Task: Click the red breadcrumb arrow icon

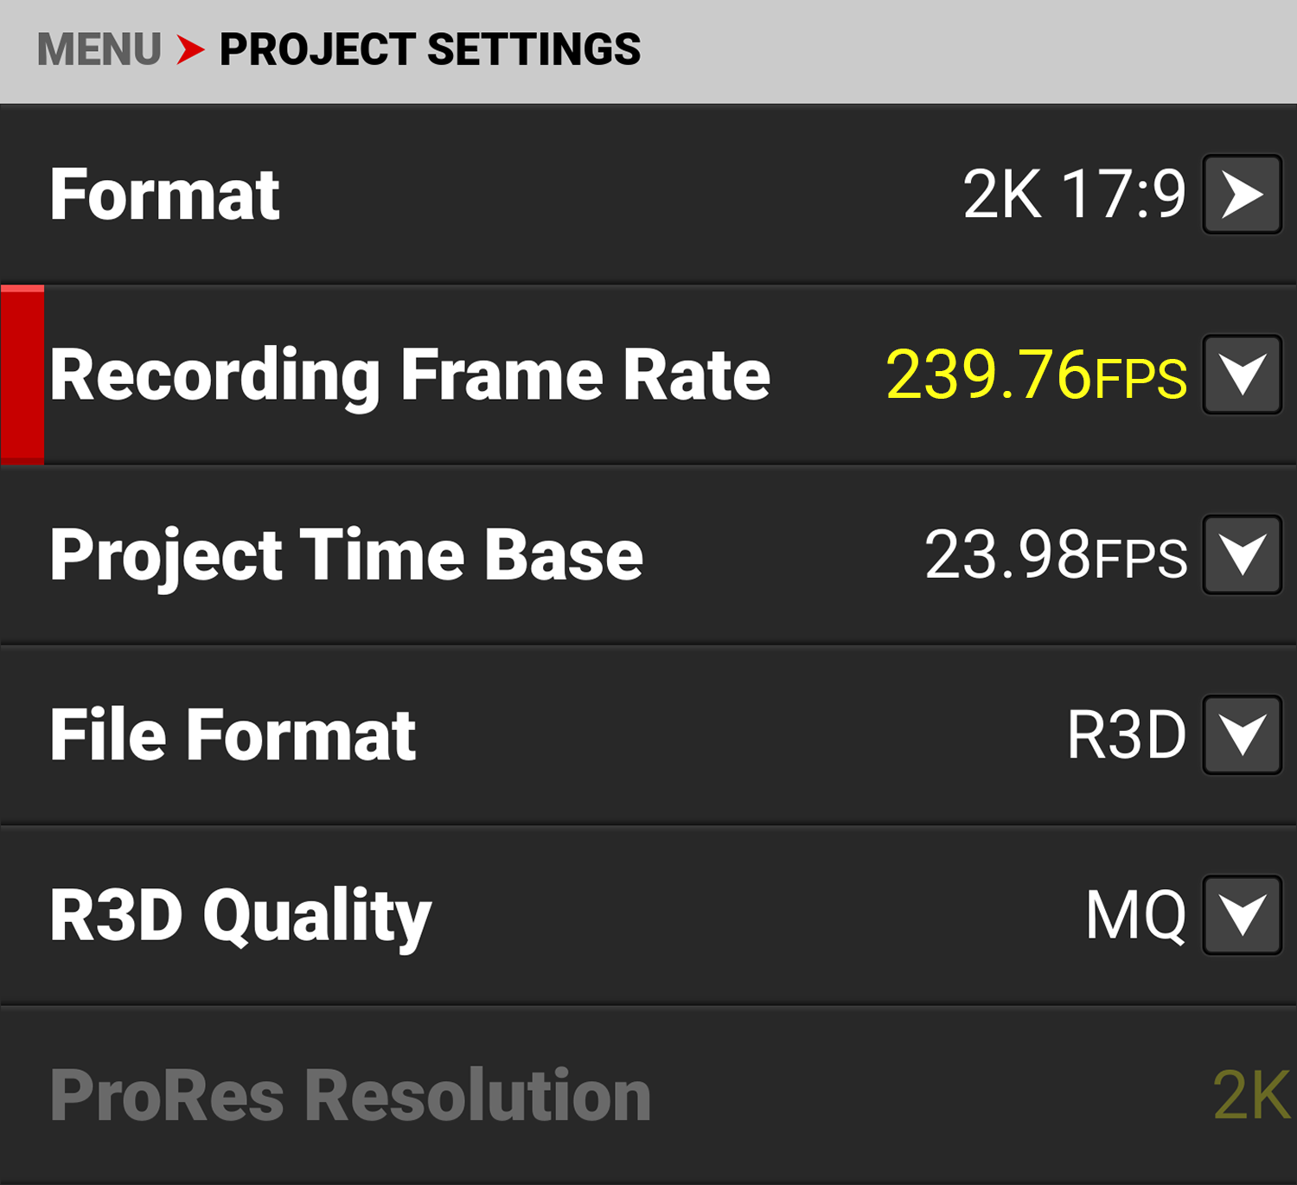Action: [x=190, y=49]
